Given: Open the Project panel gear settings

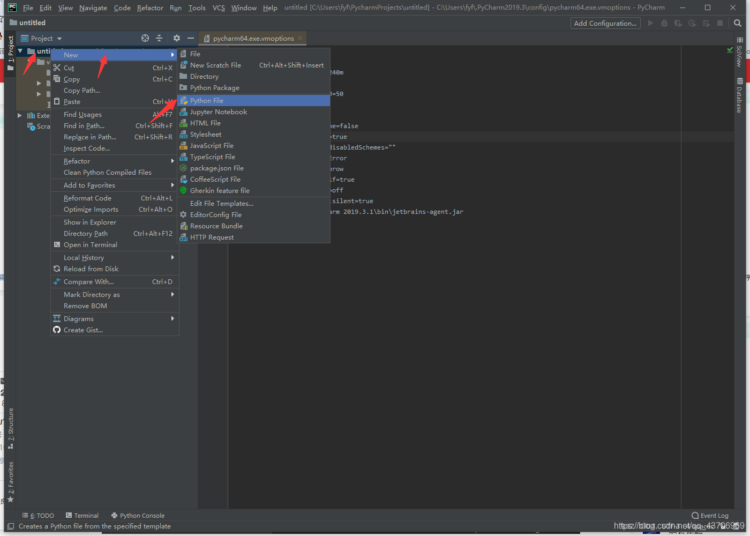Looking at the screenshot, I should pyautogui.click(x=177, y=38).
